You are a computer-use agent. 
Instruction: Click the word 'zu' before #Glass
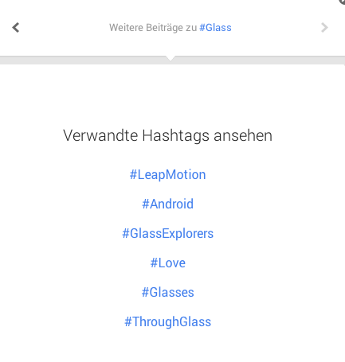(191, 28)
